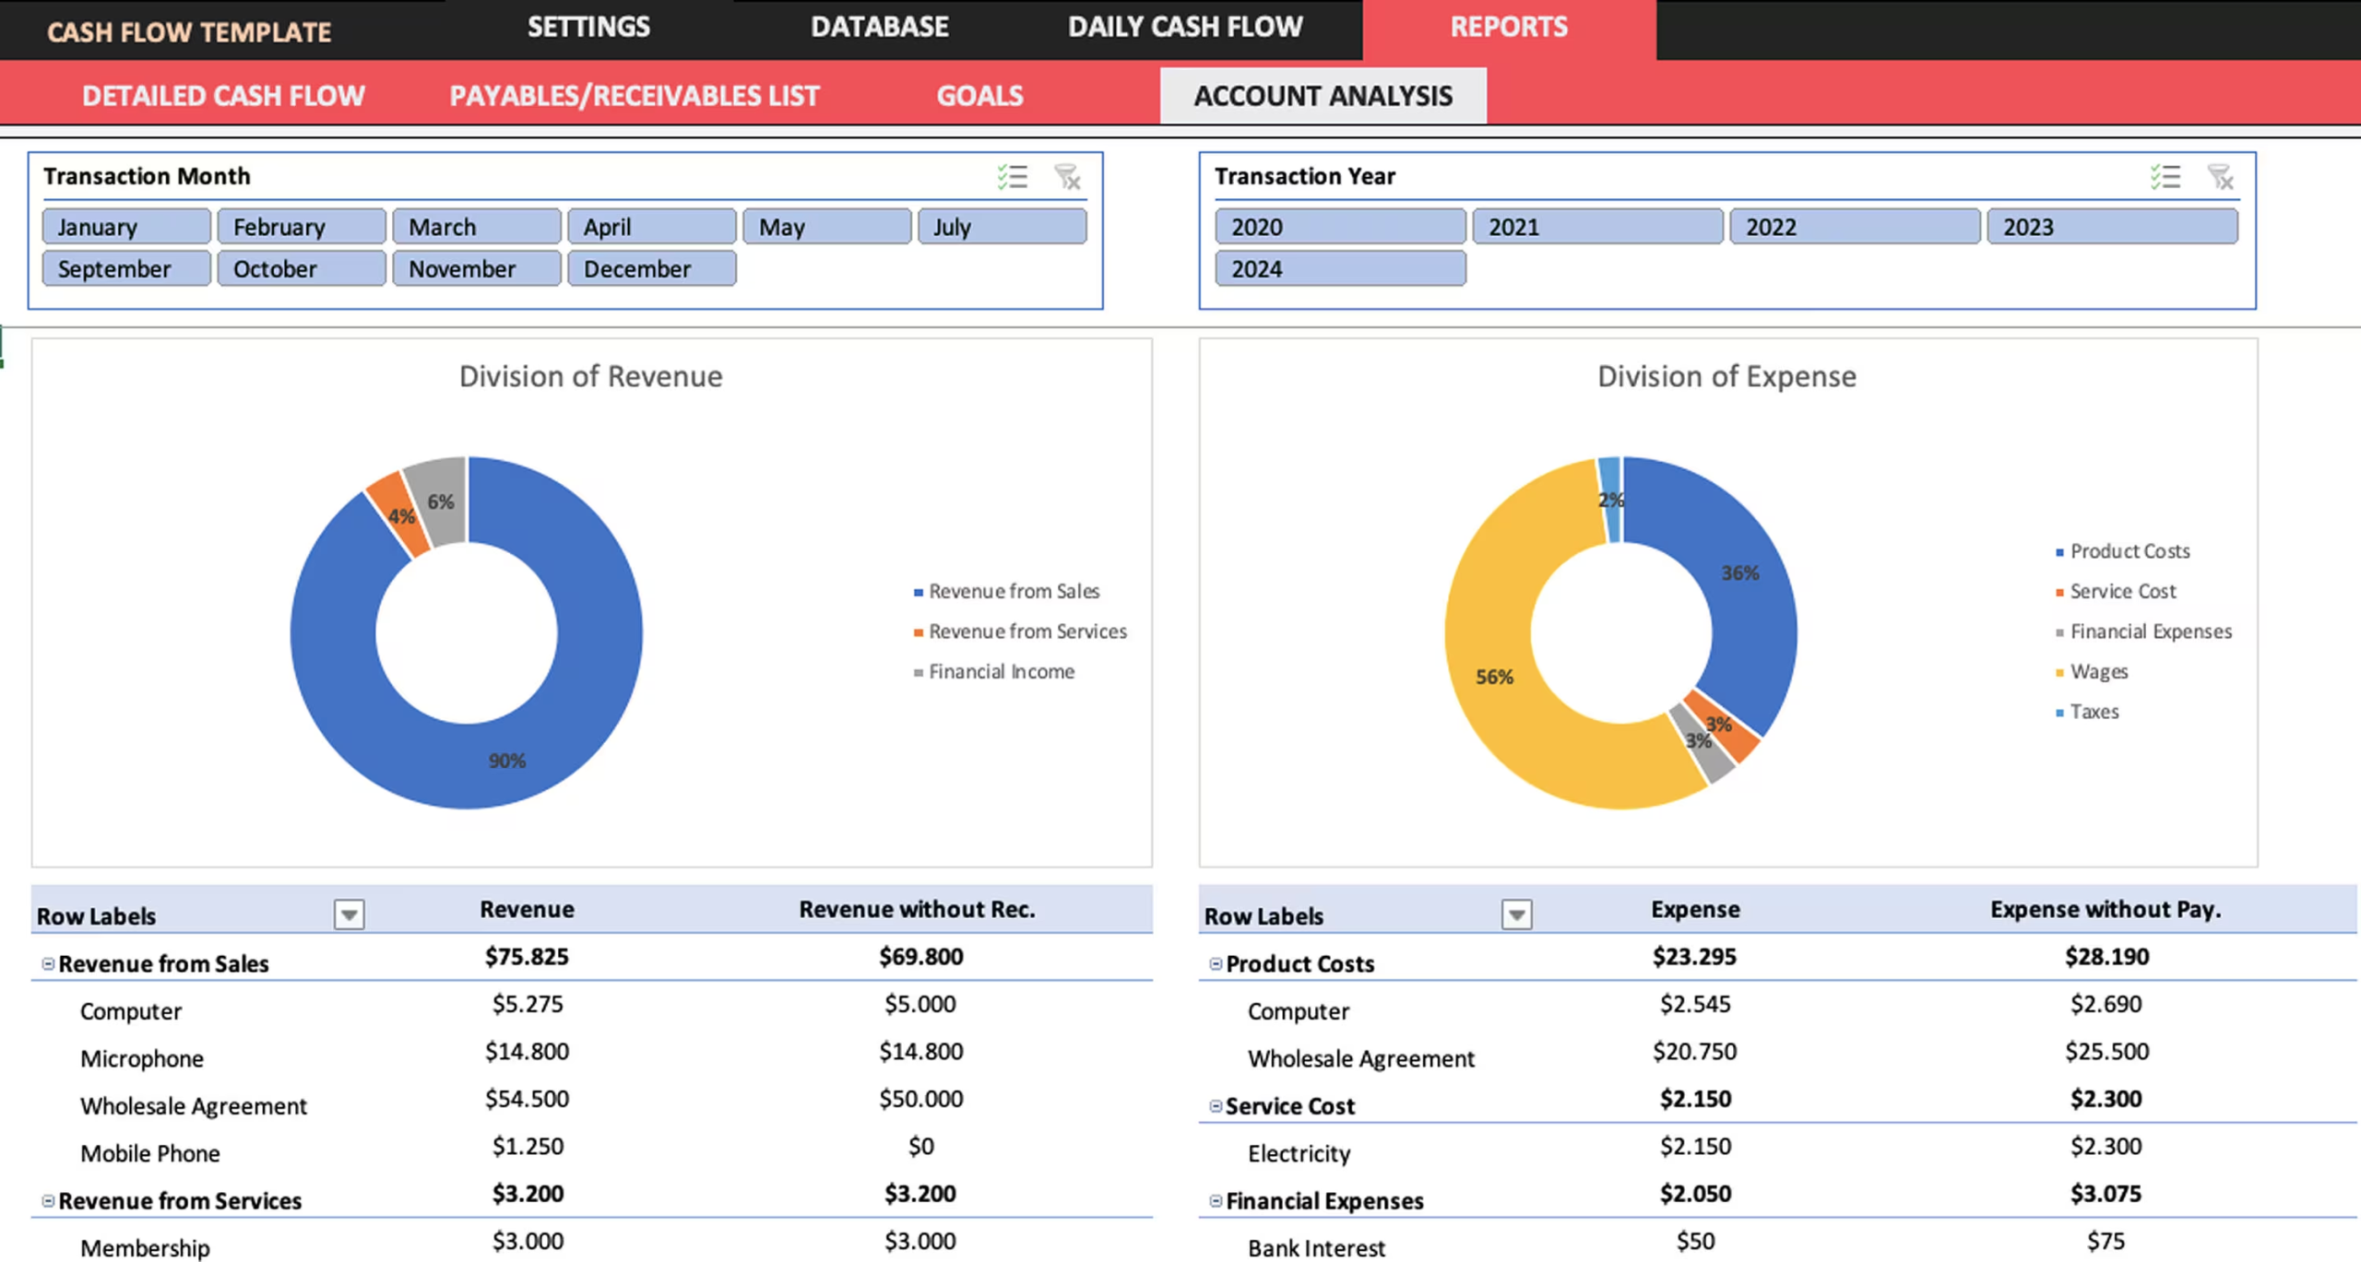Collapse the Financial Expenses group
2361x1262 pixels.
point(1216,1200)
